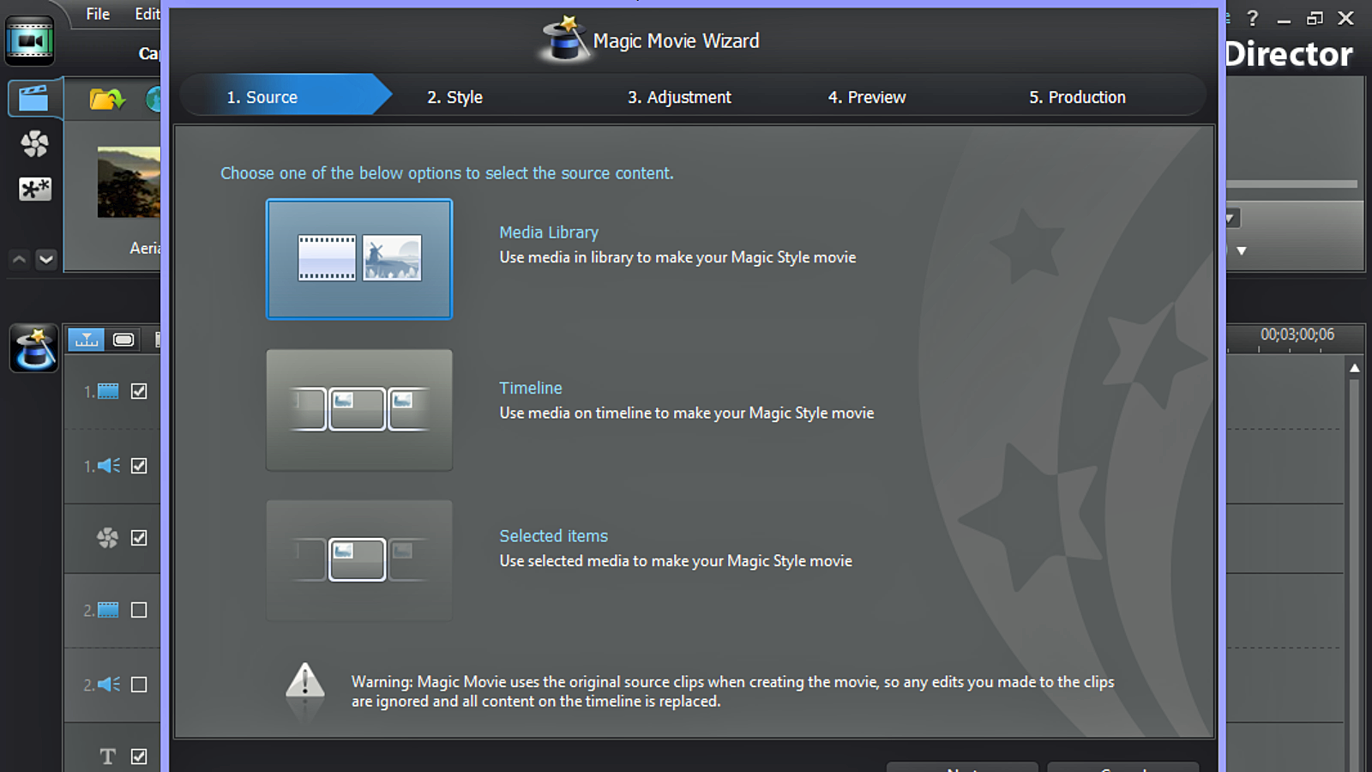Enable audio track 2 checkbox
This screenshot has width=1372, height=772.
139,685
